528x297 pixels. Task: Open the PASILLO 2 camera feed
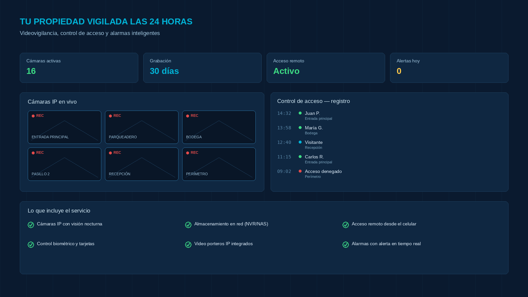click(64, 164)
